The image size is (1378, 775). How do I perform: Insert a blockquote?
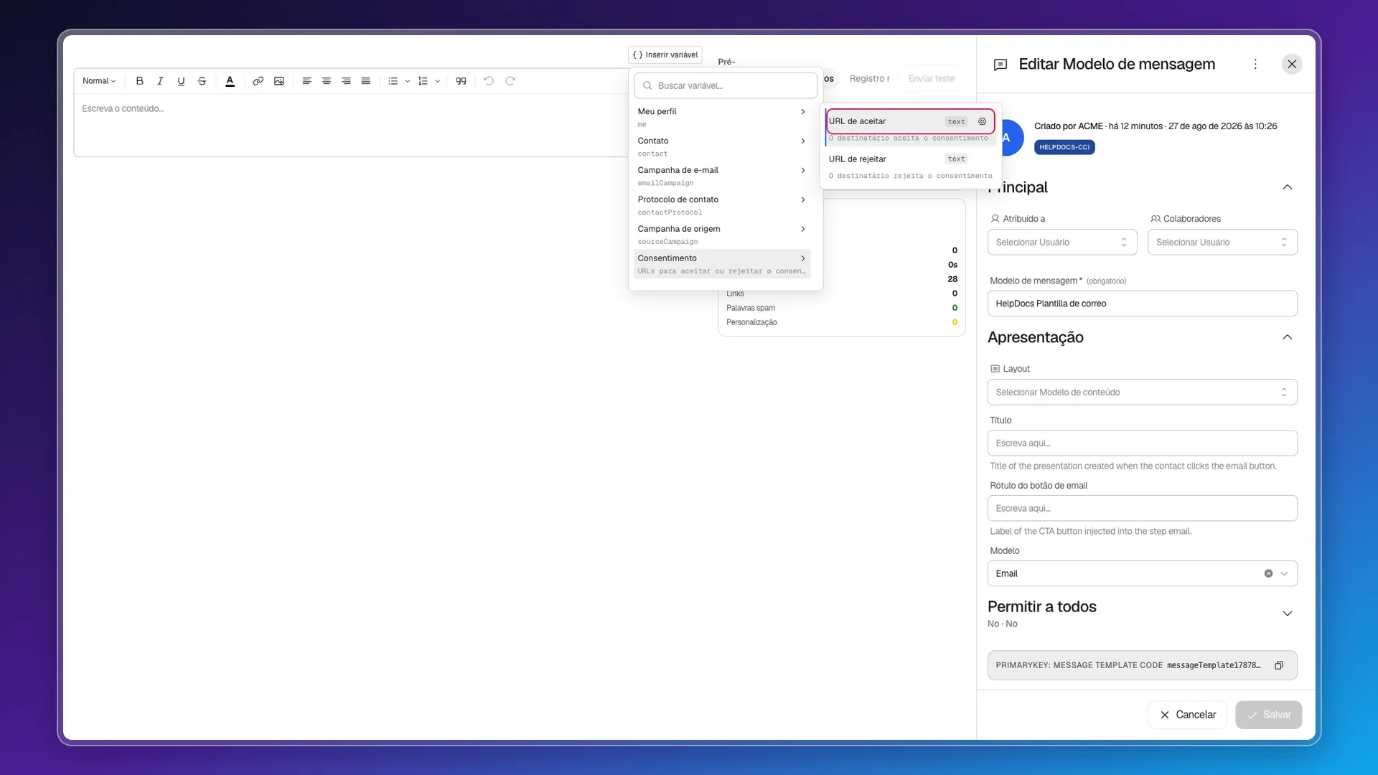(x=461, y=81)
